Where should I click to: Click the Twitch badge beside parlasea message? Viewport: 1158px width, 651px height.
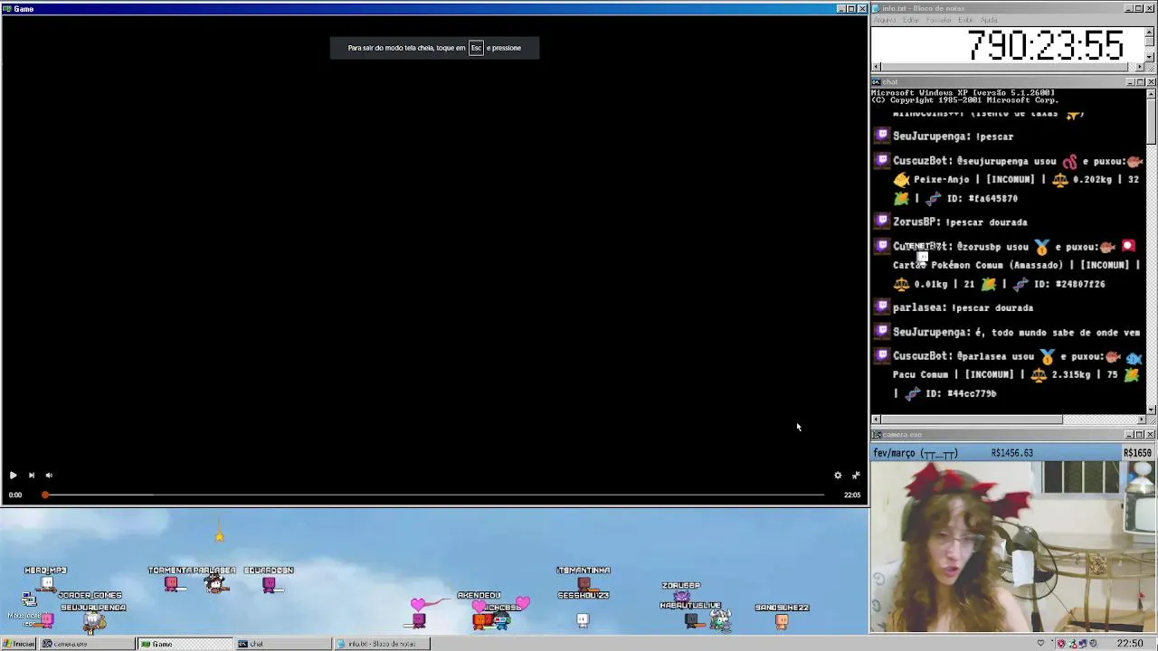[x=882, y=308]
